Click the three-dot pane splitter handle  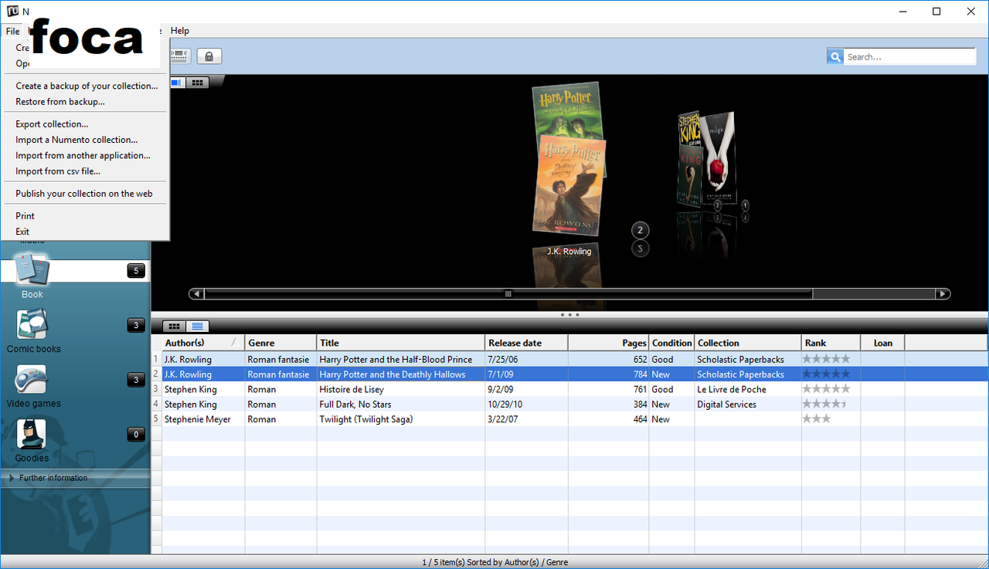tap(570, 315)
